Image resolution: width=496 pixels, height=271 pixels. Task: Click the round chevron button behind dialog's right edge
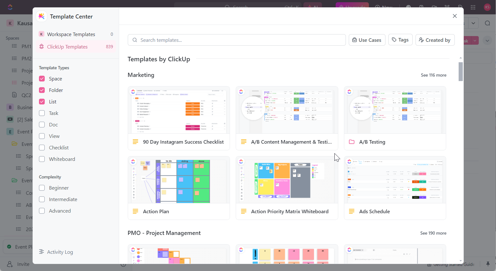tap(487, 41)
